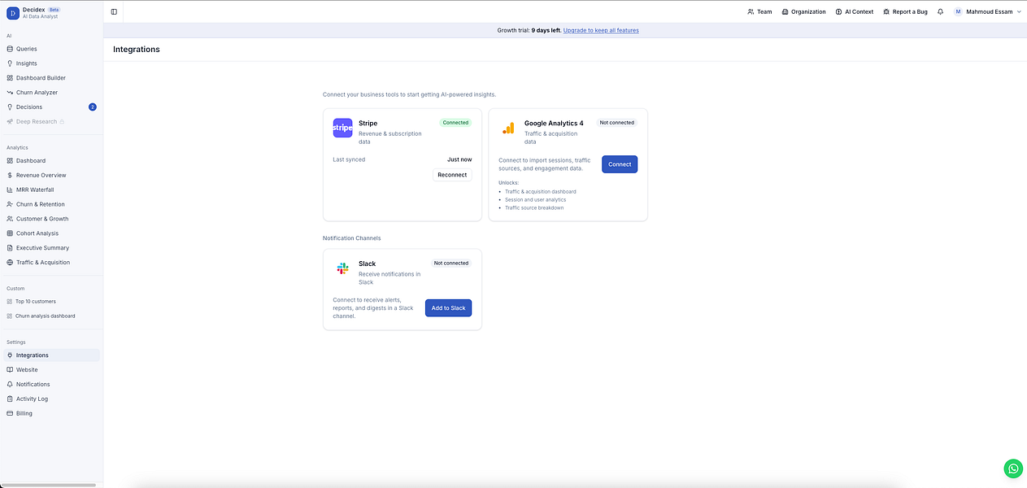Image resolution: width=1027 pixels, height=488 pixels.
Task: Click the Slack logo icon
Action: (x=343, y=268)
